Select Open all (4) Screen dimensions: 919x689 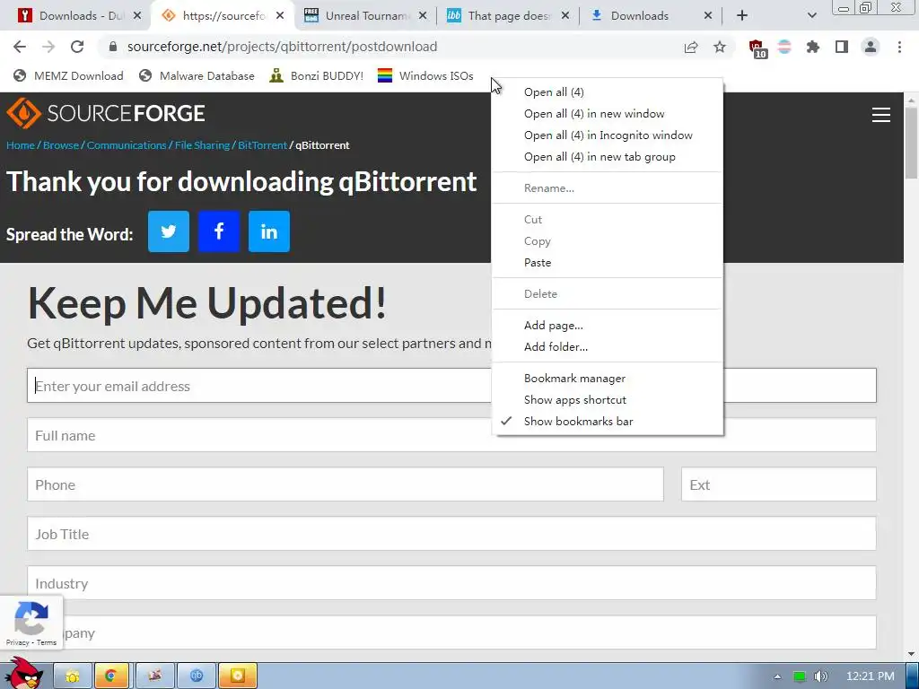608,92
